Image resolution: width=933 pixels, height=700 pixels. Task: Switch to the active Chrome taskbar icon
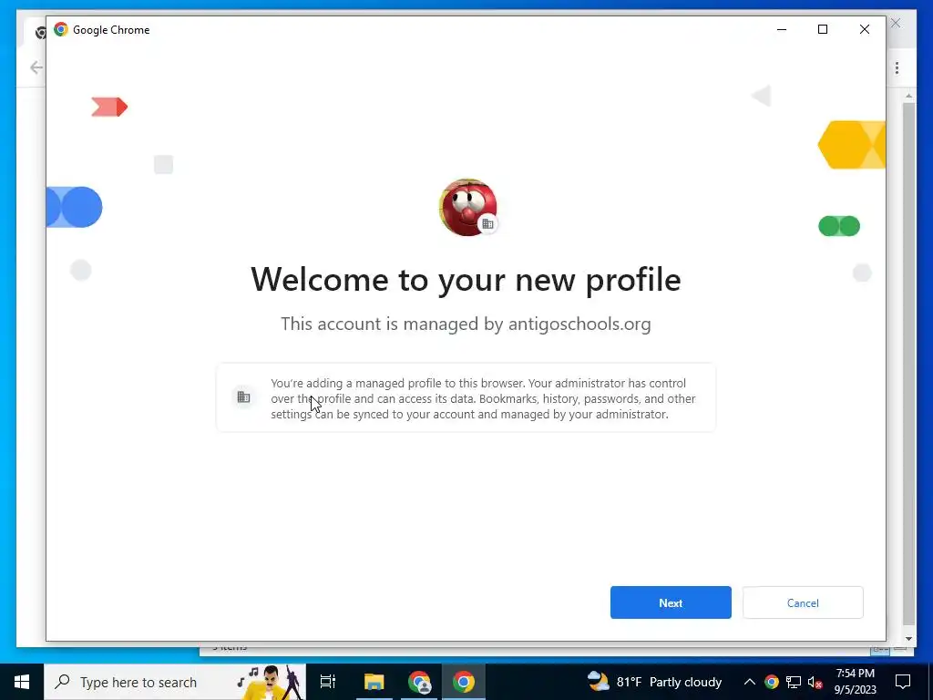(x=464, y=682)
